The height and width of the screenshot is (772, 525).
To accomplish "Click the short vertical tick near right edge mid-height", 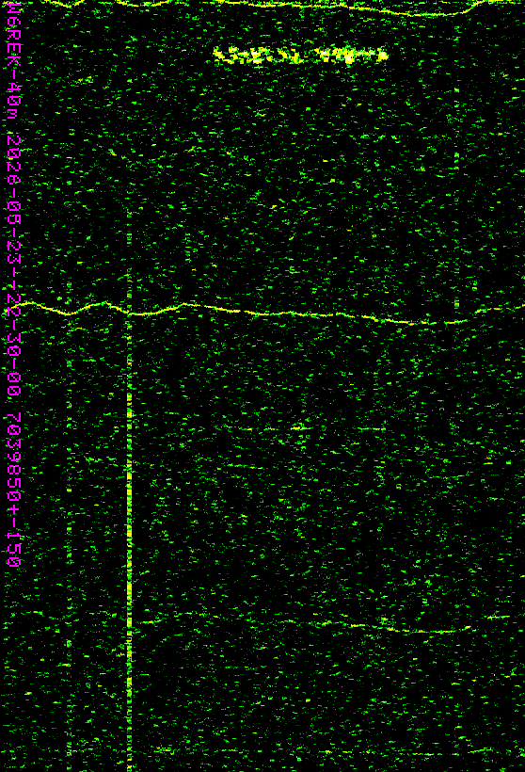I will pos(456,303).
